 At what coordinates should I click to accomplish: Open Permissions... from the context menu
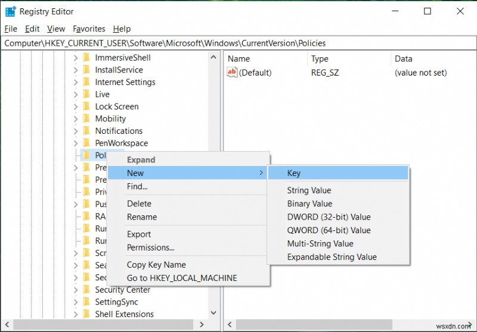click(187, 248)
